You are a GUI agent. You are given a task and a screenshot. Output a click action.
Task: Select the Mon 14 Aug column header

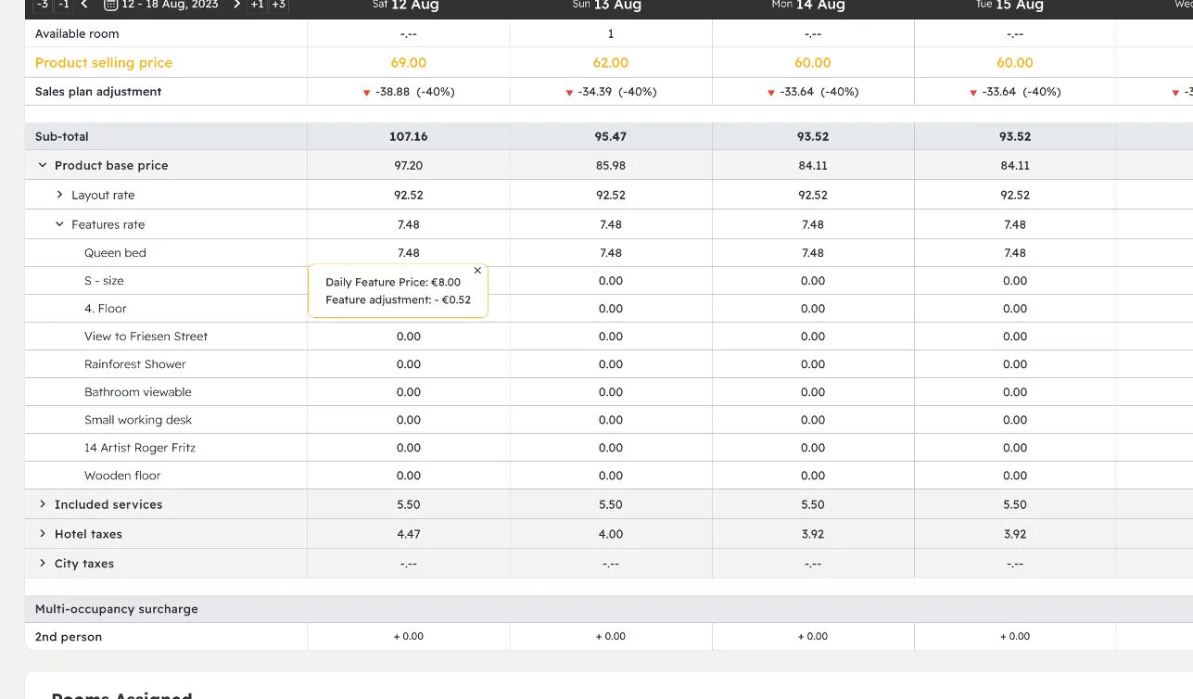pos(808,6)
